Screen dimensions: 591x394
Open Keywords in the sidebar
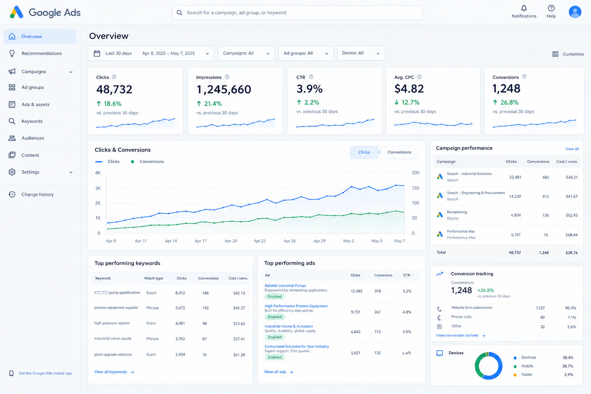click(x=40, y=121)
